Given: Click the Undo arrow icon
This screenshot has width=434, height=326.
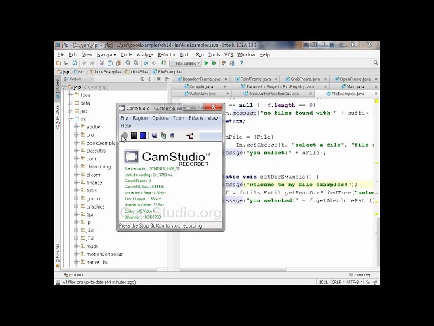Looking at the screenshot, I should [x=84, y=63].
